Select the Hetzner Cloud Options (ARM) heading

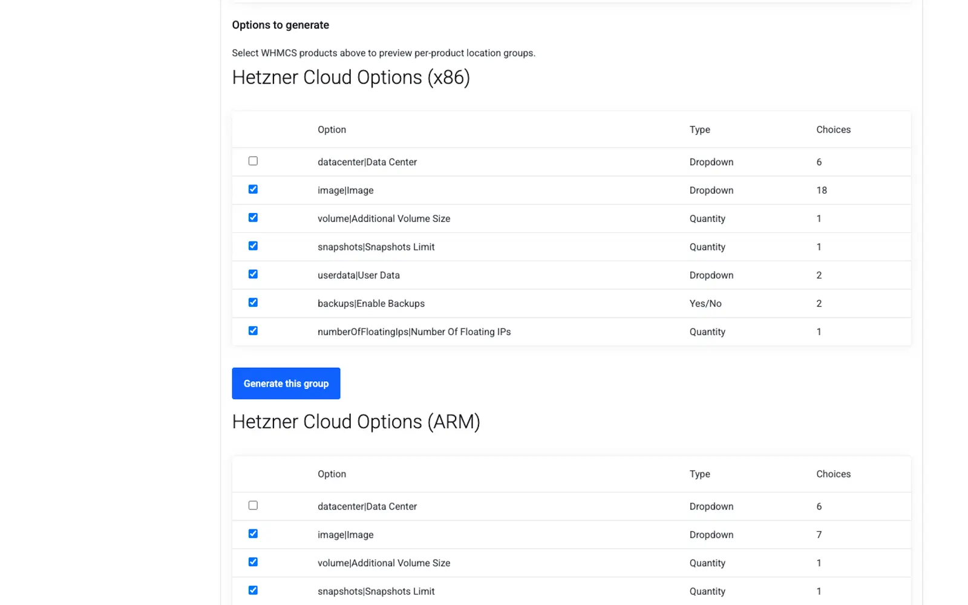pyautogui.click(x=356, y=422)
